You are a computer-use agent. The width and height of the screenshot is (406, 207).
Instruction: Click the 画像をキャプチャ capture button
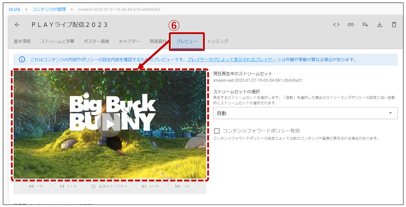coord(110,186)
